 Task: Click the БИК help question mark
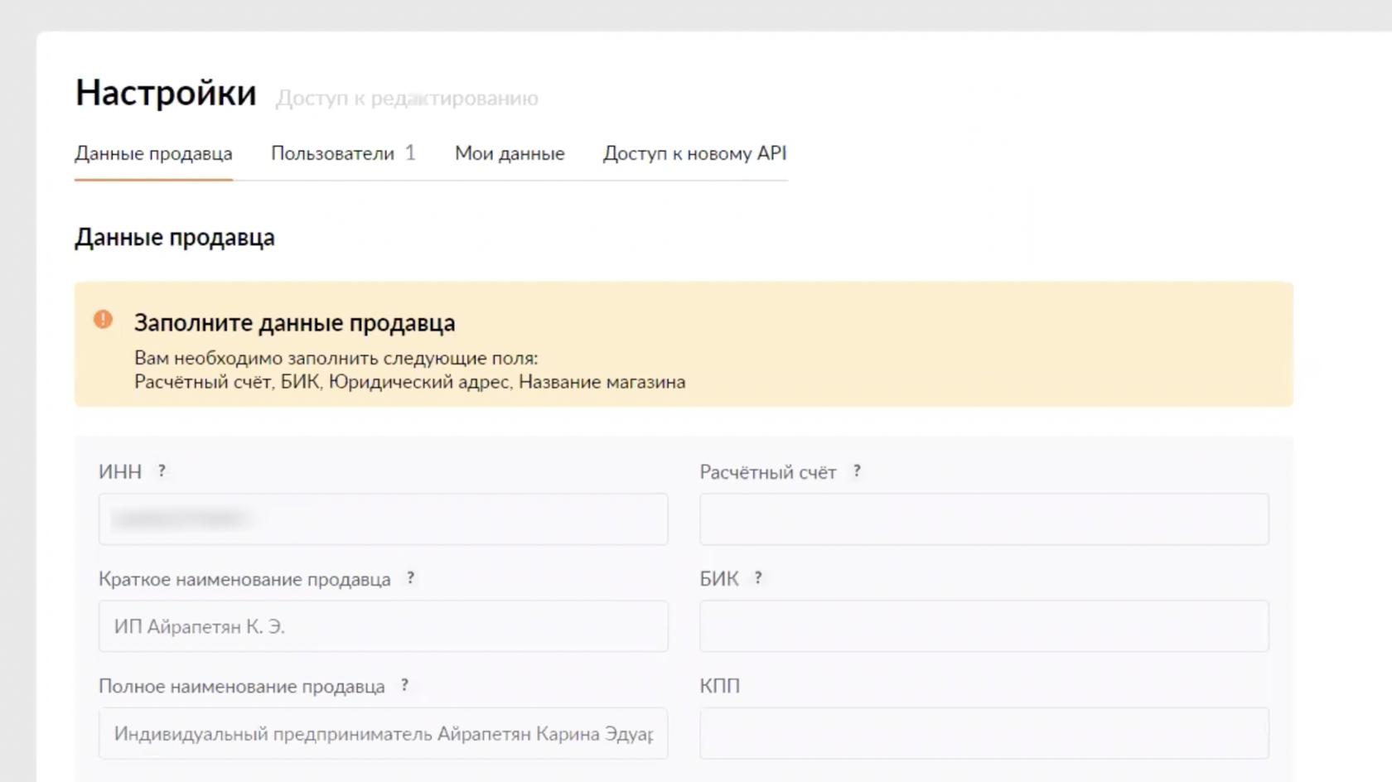757,577
